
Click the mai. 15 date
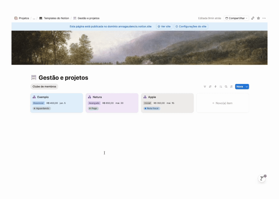pyautogui.click(x=170, y=103)
